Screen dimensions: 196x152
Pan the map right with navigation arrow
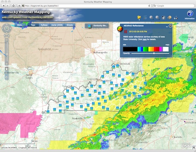(x=10, y=28)
